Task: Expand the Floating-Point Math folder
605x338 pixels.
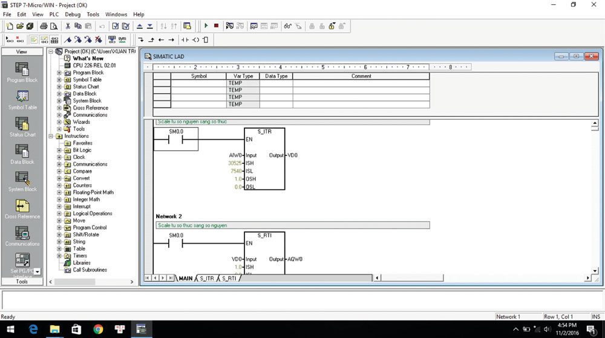Action: click(59, 192)
